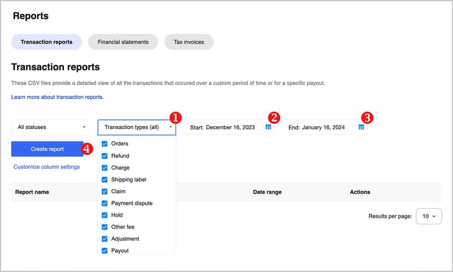Uncheck the Charge checkbox
This screenshot has width=453, height=272.
(x=105, y=167)
